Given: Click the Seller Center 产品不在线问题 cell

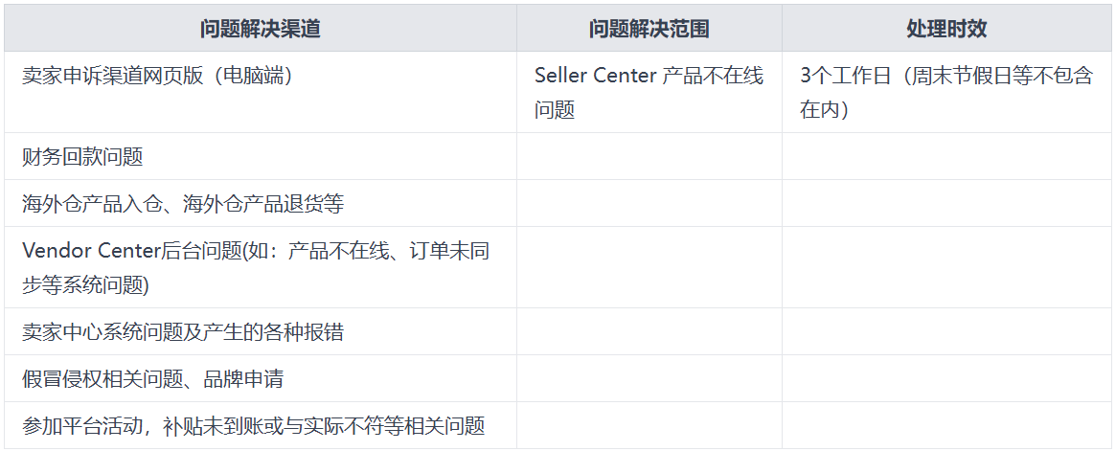Looking at the screenshot, I should point(649,92).
